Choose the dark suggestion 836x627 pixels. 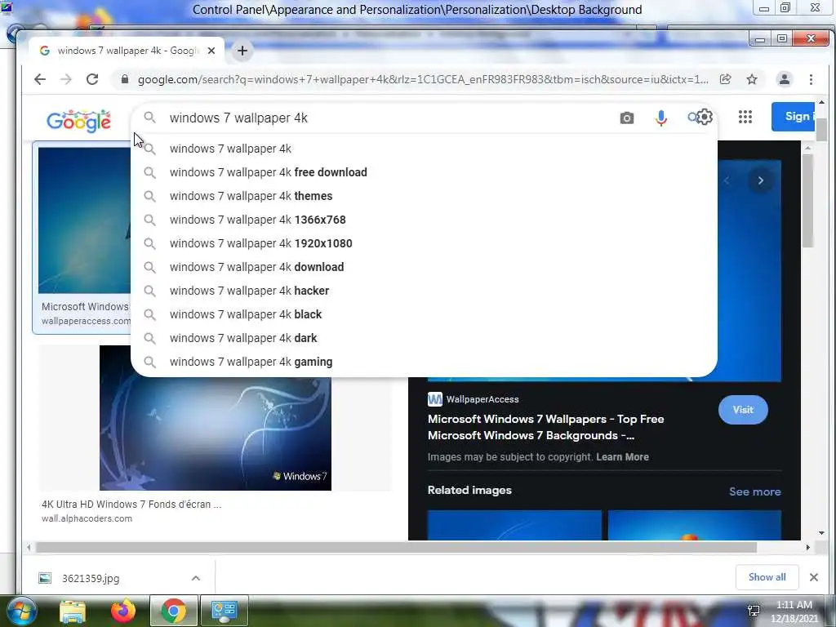pyautogui.click(x=424, y=338)
